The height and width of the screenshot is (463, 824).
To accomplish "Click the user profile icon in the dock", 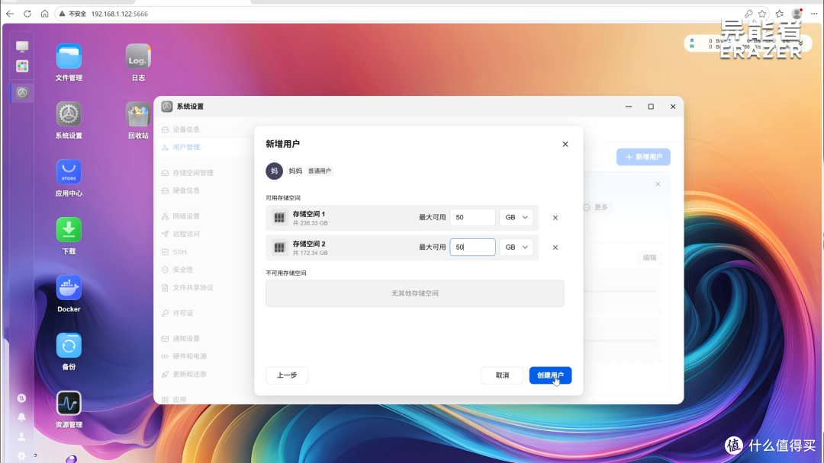I will [x=21, y=436].
